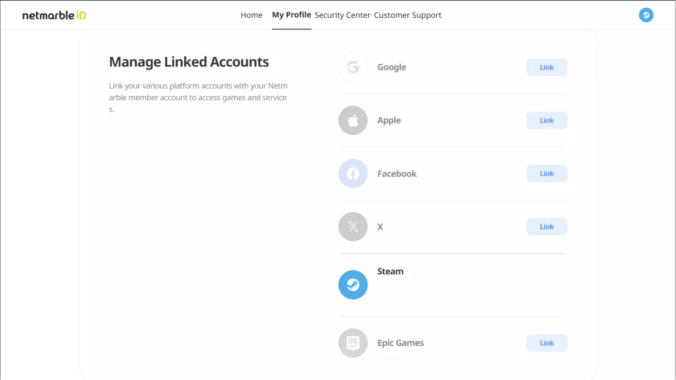Go to the Home tab

[251, 15]
